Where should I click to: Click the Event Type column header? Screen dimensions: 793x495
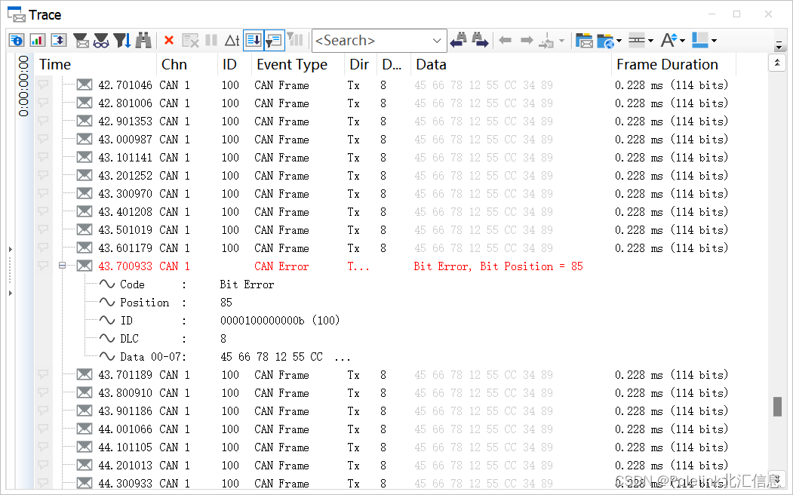tap(297, 65)
